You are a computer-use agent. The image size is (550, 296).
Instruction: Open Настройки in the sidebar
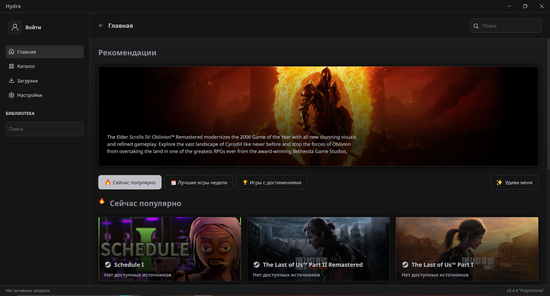pyautogui.click(x=44, y=95)
